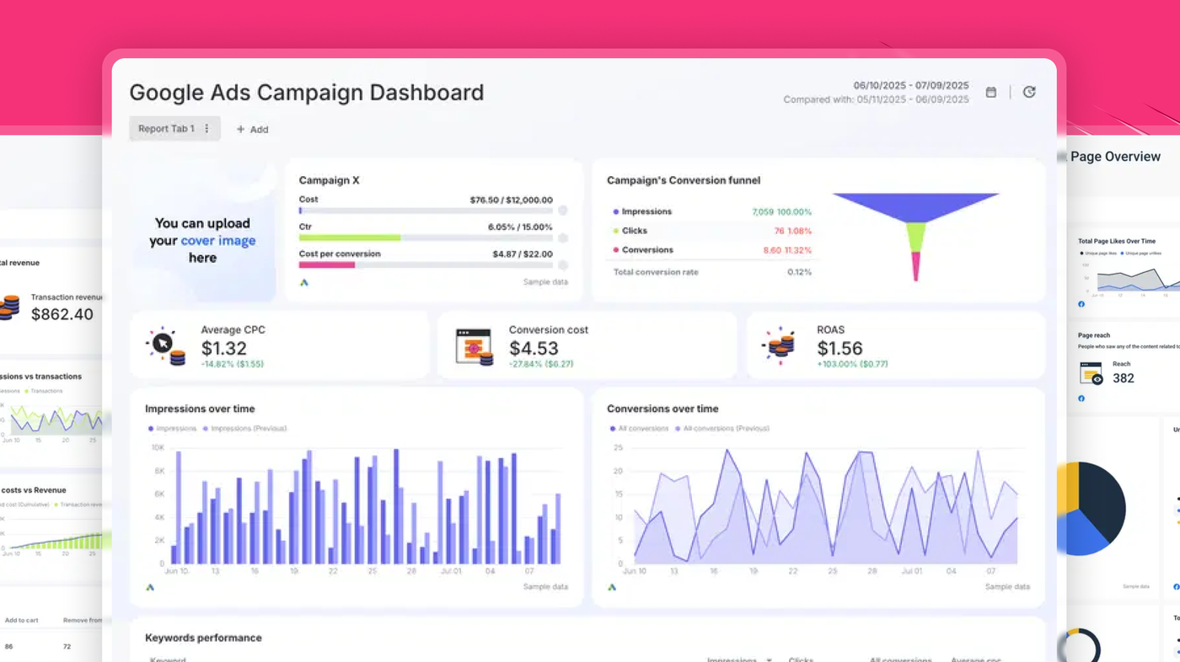Click the green Ctr progress bar
The width and height of the screenshot is (1180, 662).
point(350,237)
